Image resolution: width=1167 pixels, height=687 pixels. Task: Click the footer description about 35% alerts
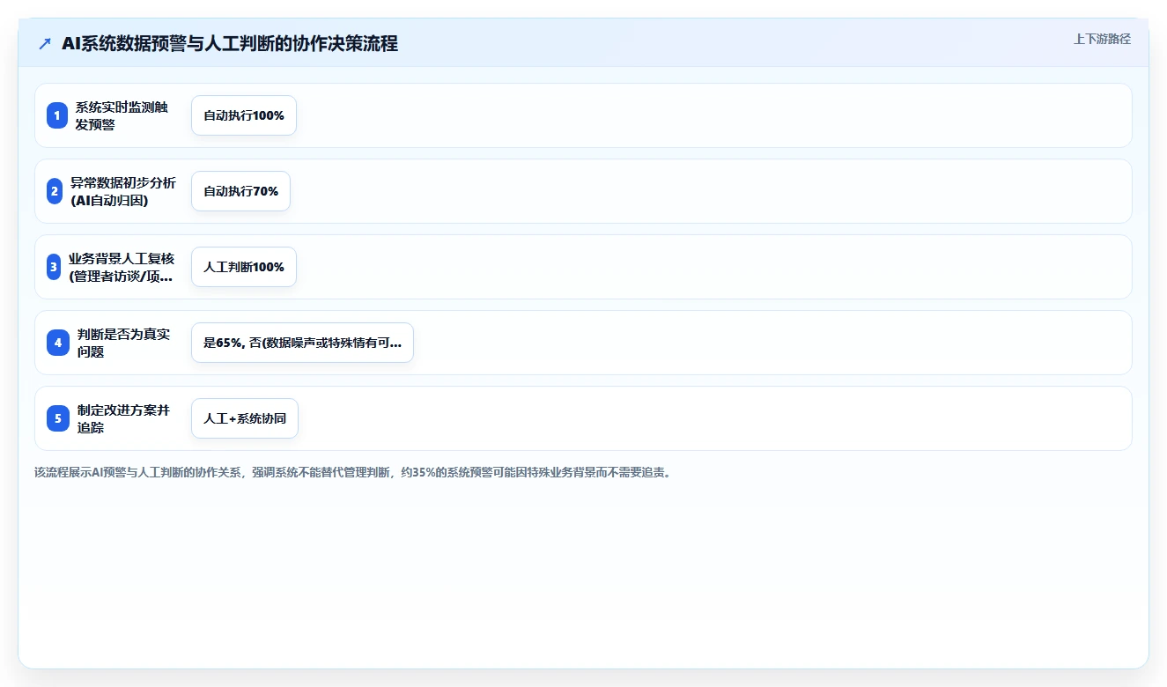(x=354, y=472)
